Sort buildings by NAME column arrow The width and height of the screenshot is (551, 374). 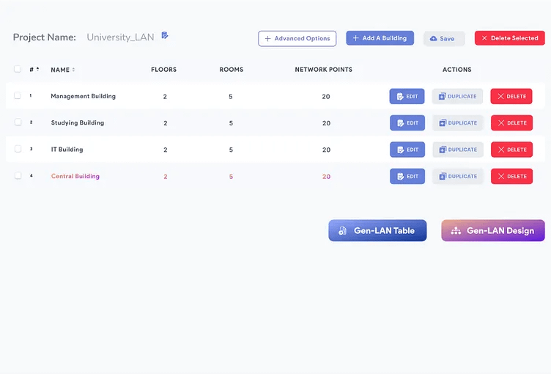pyautogui.click(x=73, y=70)
